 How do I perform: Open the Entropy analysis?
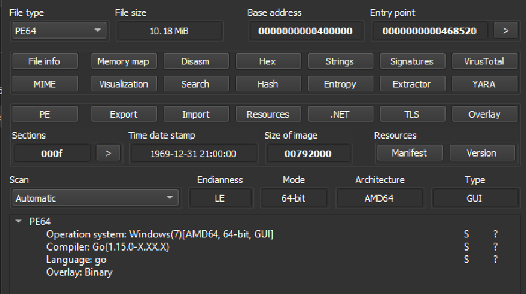tap(339, 84)
